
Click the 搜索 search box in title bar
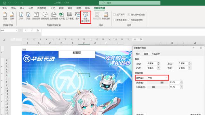point(130,3)
